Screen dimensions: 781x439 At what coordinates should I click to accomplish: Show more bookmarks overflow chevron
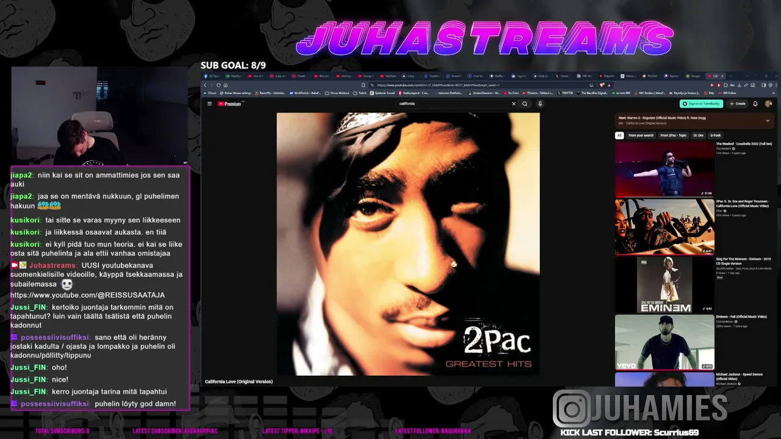click(x=774, y=93)
